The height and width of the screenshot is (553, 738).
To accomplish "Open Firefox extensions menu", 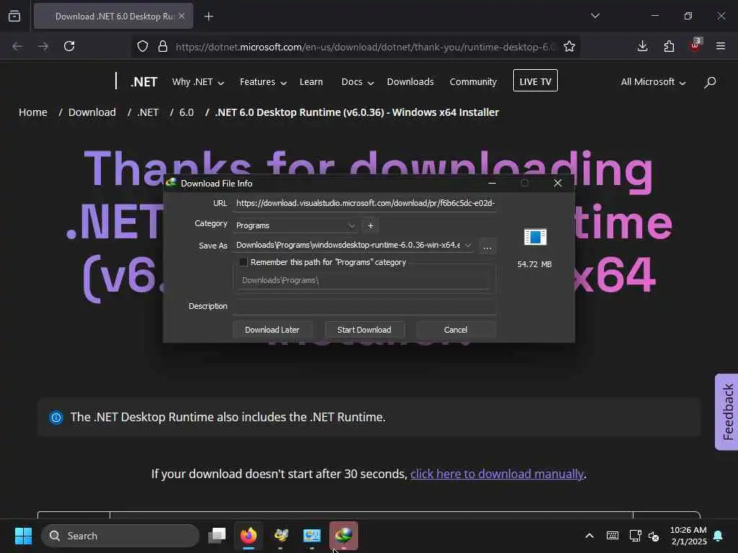I will tap(669, 46).
